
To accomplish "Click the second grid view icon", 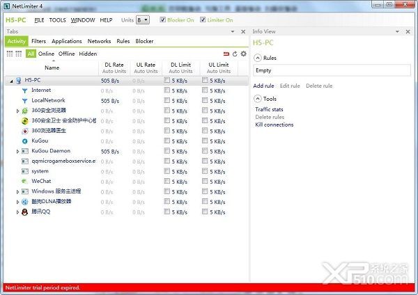I will click(19, 54).
